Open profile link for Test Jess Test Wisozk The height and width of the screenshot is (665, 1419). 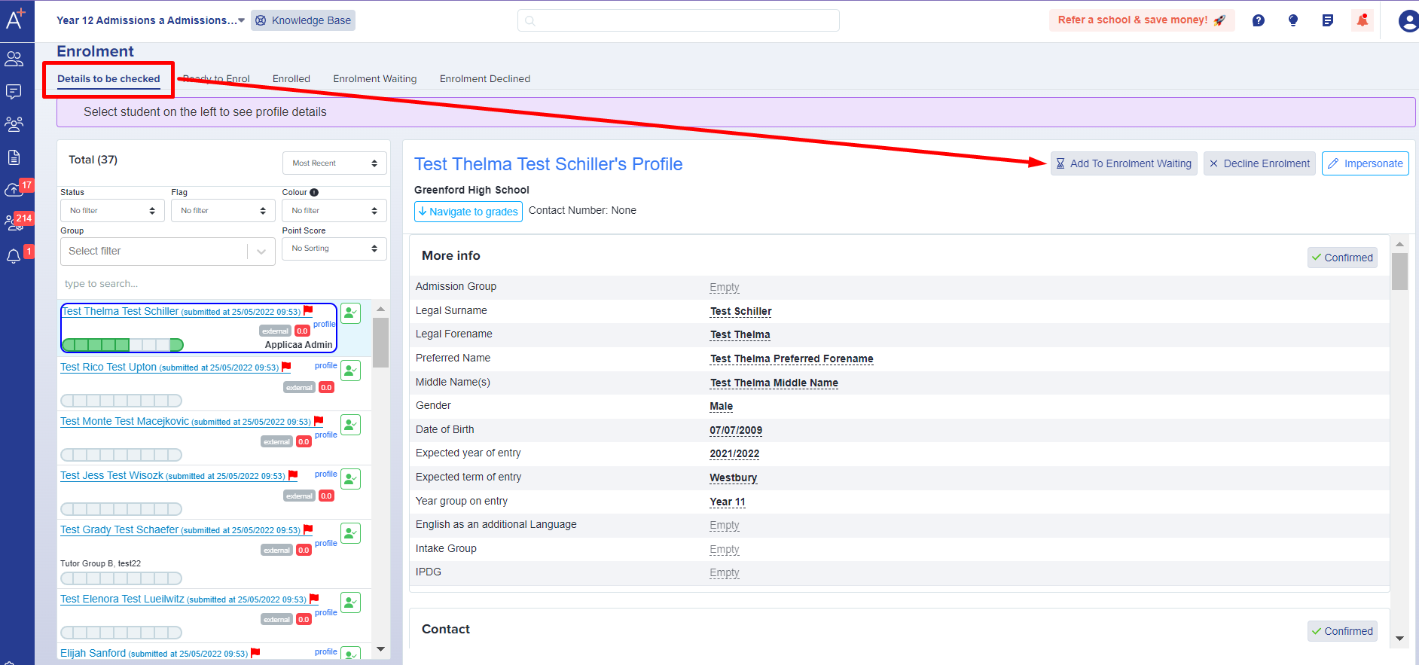pyautogui.click(x=326, y=474)
